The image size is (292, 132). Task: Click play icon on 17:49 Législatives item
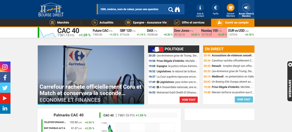(x=158, y=82)
